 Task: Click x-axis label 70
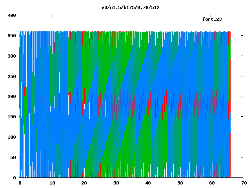[244, 183]
